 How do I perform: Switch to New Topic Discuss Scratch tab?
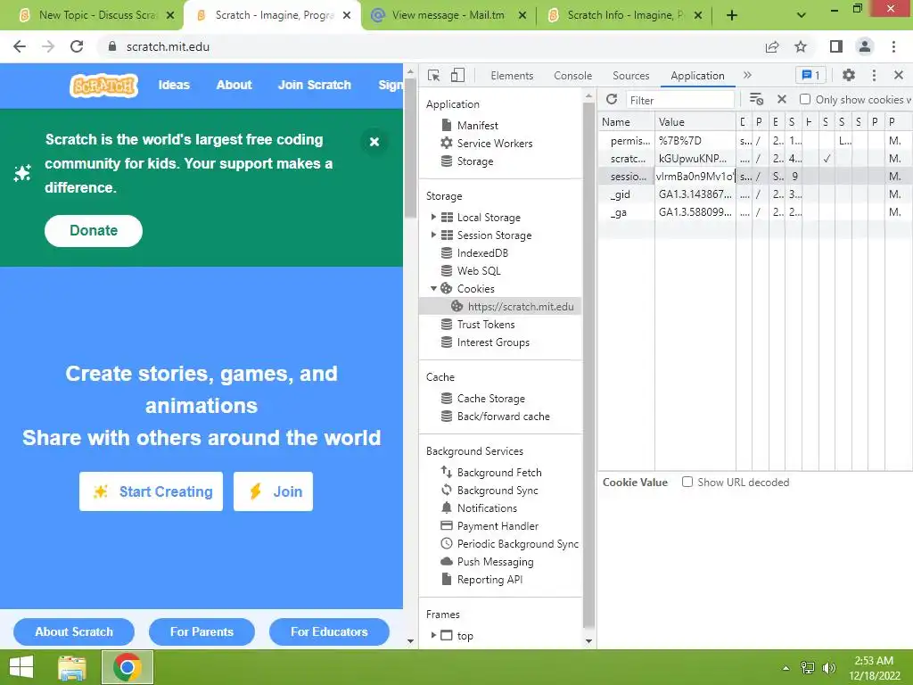(96, 15)
